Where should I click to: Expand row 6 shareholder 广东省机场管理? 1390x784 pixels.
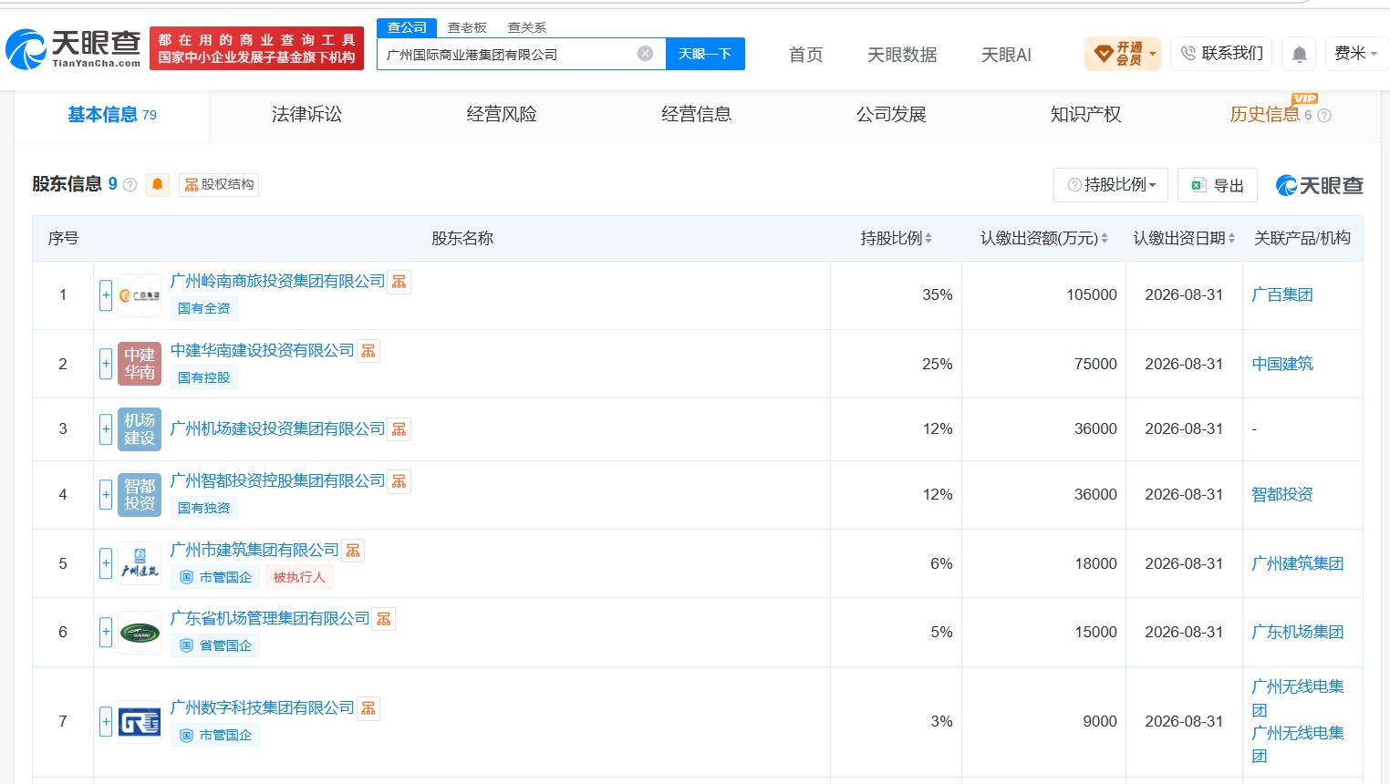click(x=106, y=632)
